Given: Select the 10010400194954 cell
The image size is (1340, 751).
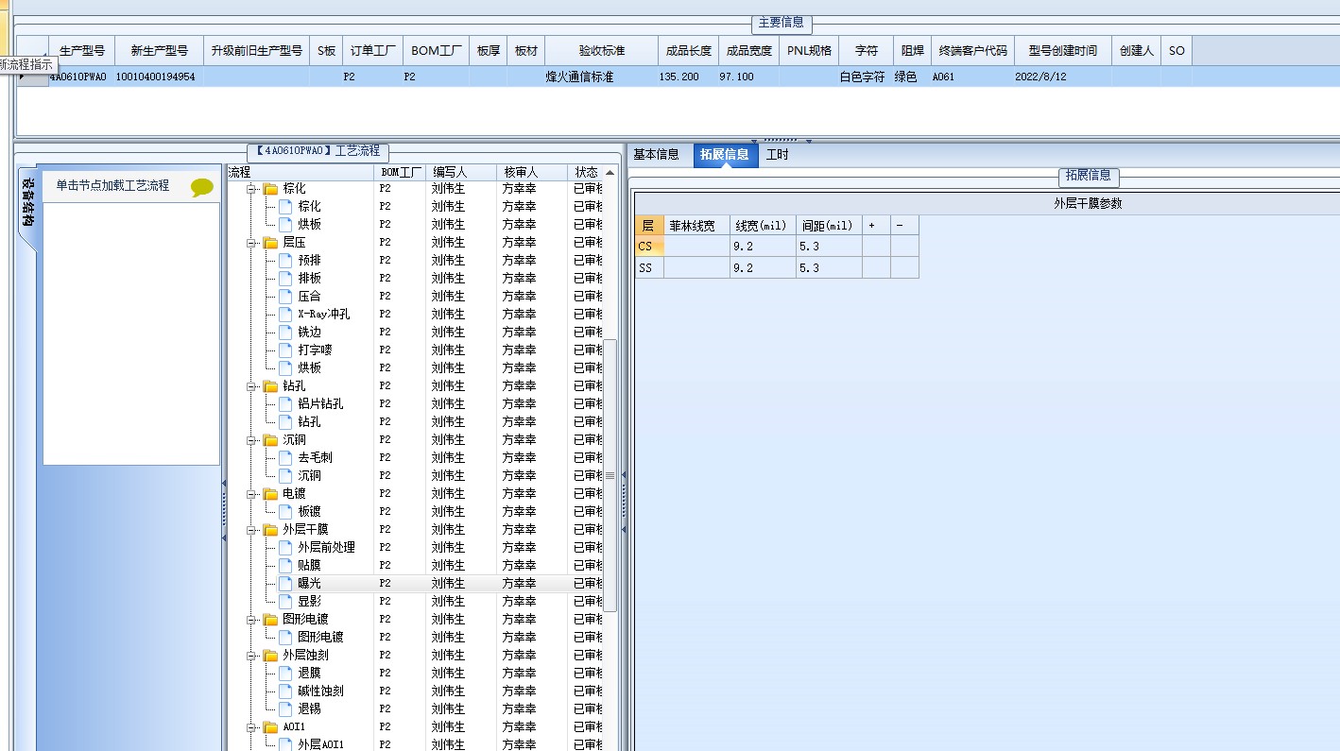Looking at the screenshot, I should click(x=158, y=77).
